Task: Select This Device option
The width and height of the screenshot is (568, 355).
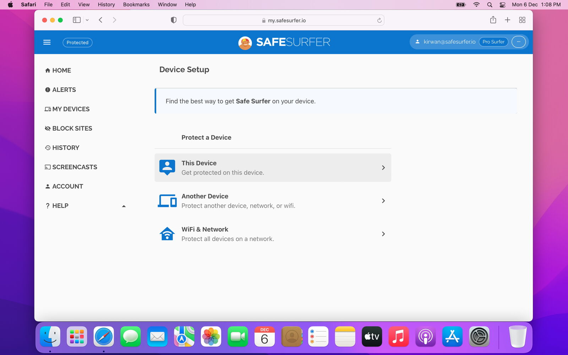Action: (x=273, y=168)
